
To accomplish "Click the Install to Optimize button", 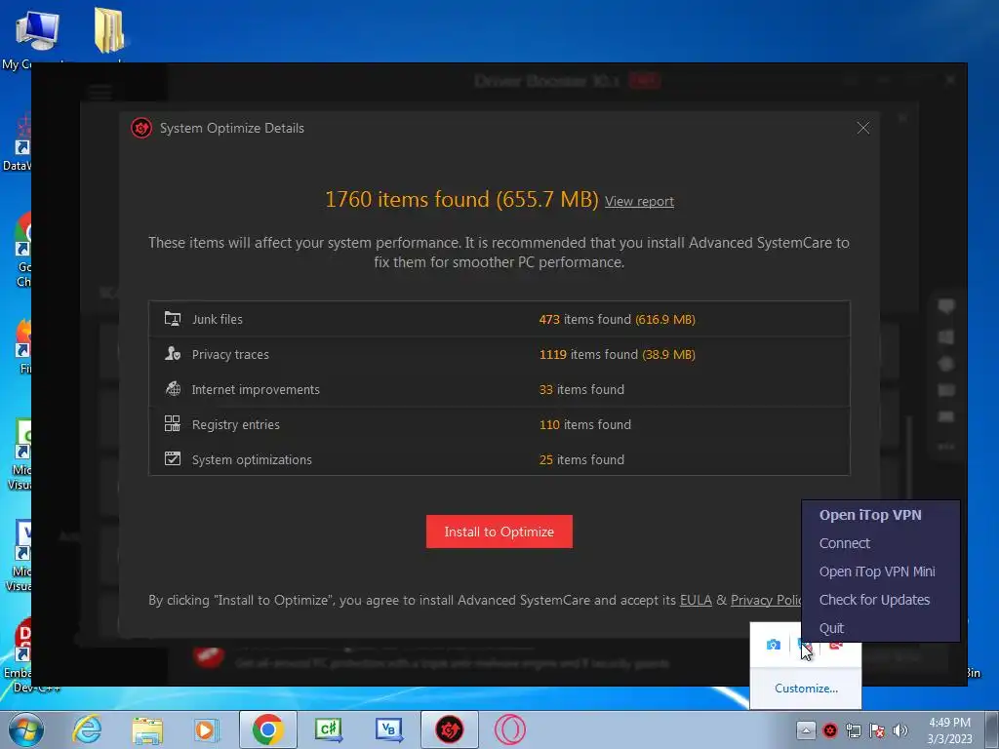I will point(499,532).
